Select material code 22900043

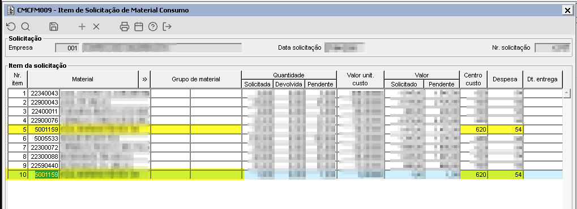(44, 102)
